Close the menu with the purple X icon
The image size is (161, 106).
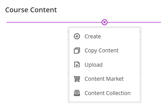[105, 22]
